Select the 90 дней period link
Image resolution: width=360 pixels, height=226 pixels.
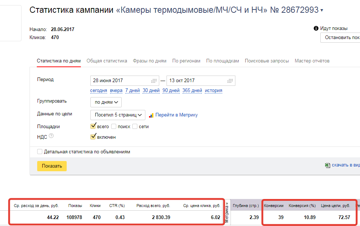[x=171, y=91]
